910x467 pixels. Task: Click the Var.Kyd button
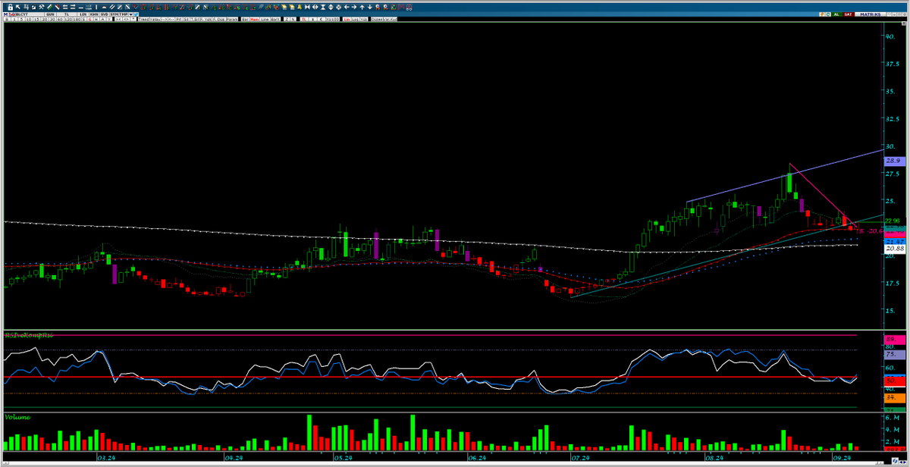[389, 19]
